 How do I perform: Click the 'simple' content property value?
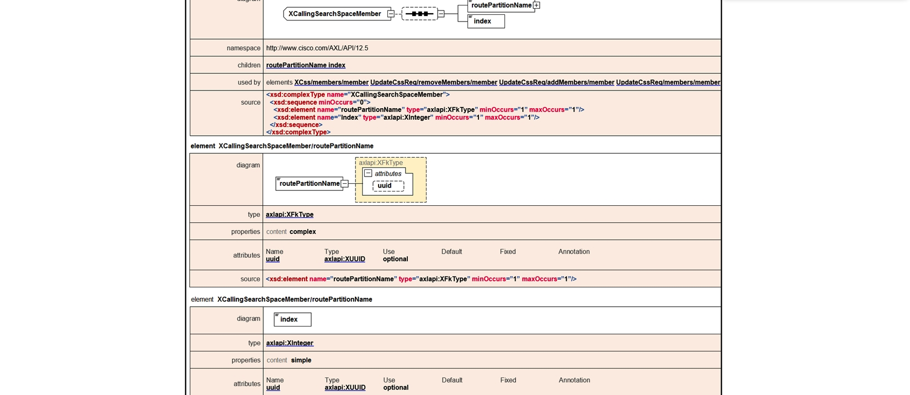301,360
